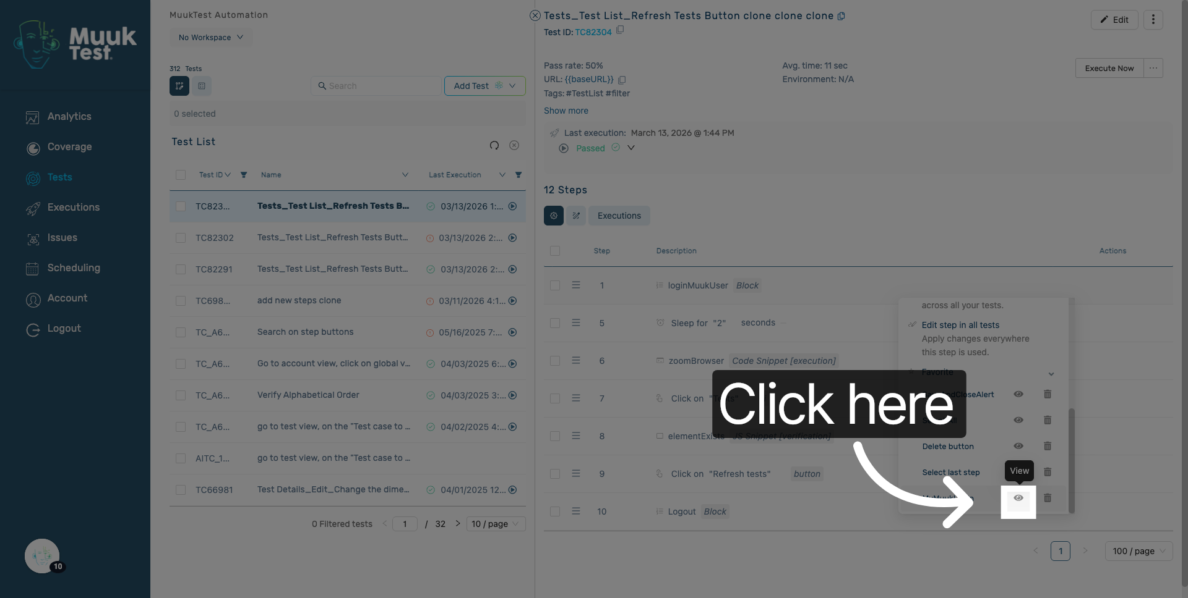Delete the Select last step favorite
The width and height of the screenshot is (1188, 598).
point(1048,472)
